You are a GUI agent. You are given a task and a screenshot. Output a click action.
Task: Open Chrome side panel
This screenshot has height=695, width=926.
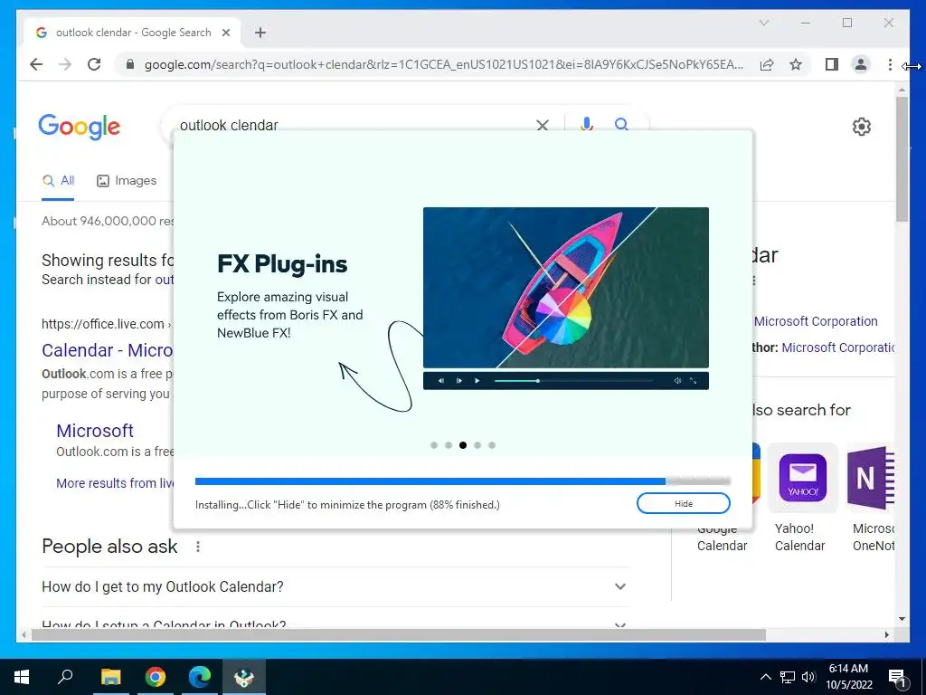[832, 64]
